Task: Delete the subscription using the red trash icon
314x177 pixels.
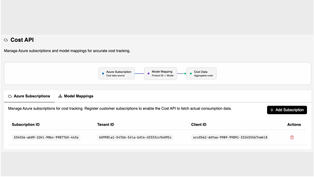Action: (292, 137)
